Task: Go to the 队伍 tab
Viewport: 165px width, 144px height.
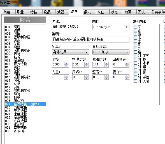Action: point(103,12)
